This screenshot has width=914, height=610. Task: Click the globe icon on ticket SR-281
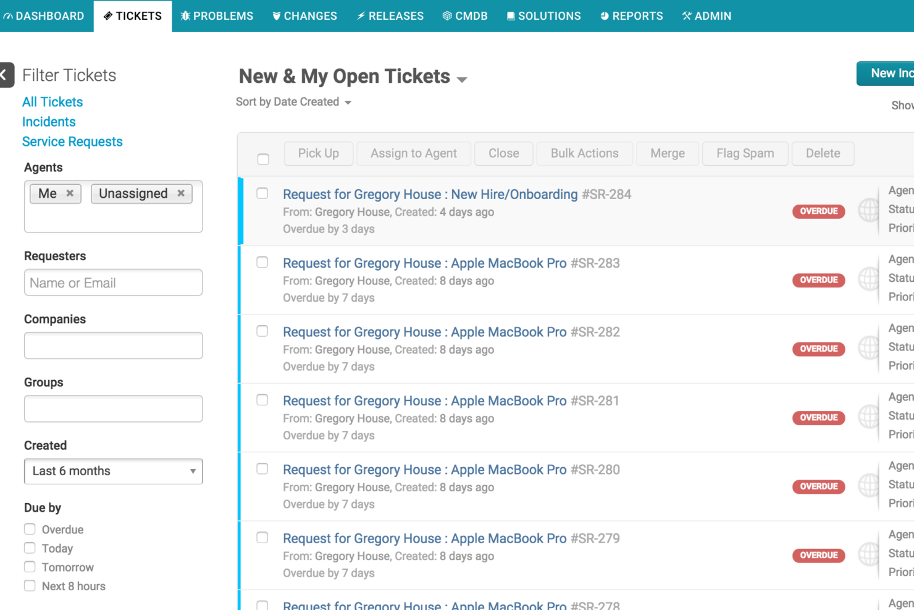click(x=868, y=417)
